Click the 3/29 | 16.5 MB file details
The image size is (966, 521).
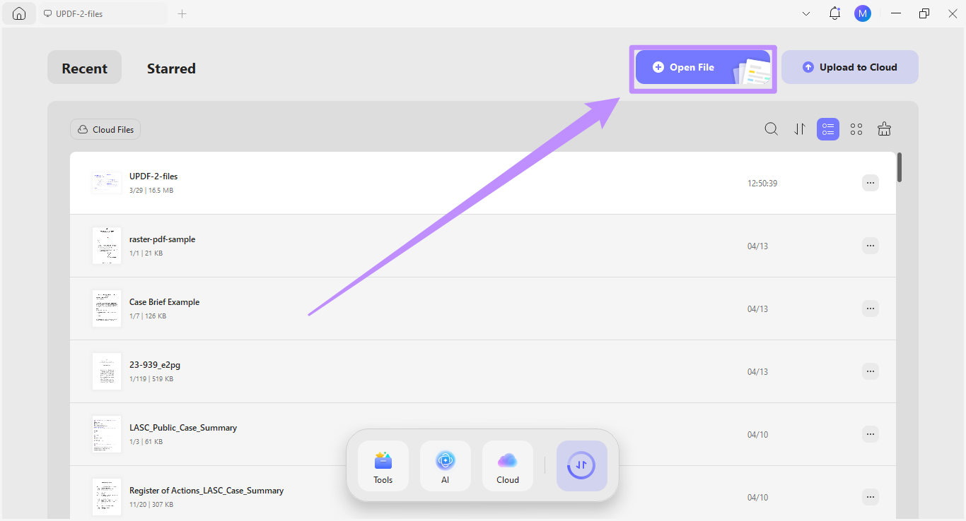click(151, 191)
